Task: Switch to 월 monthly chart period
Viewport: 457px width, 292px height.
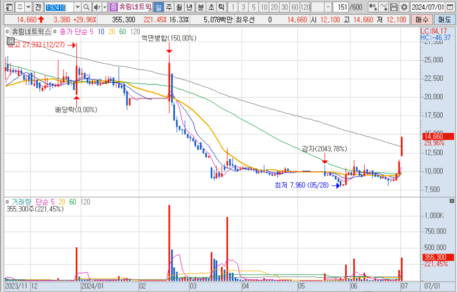Action: 179,7
